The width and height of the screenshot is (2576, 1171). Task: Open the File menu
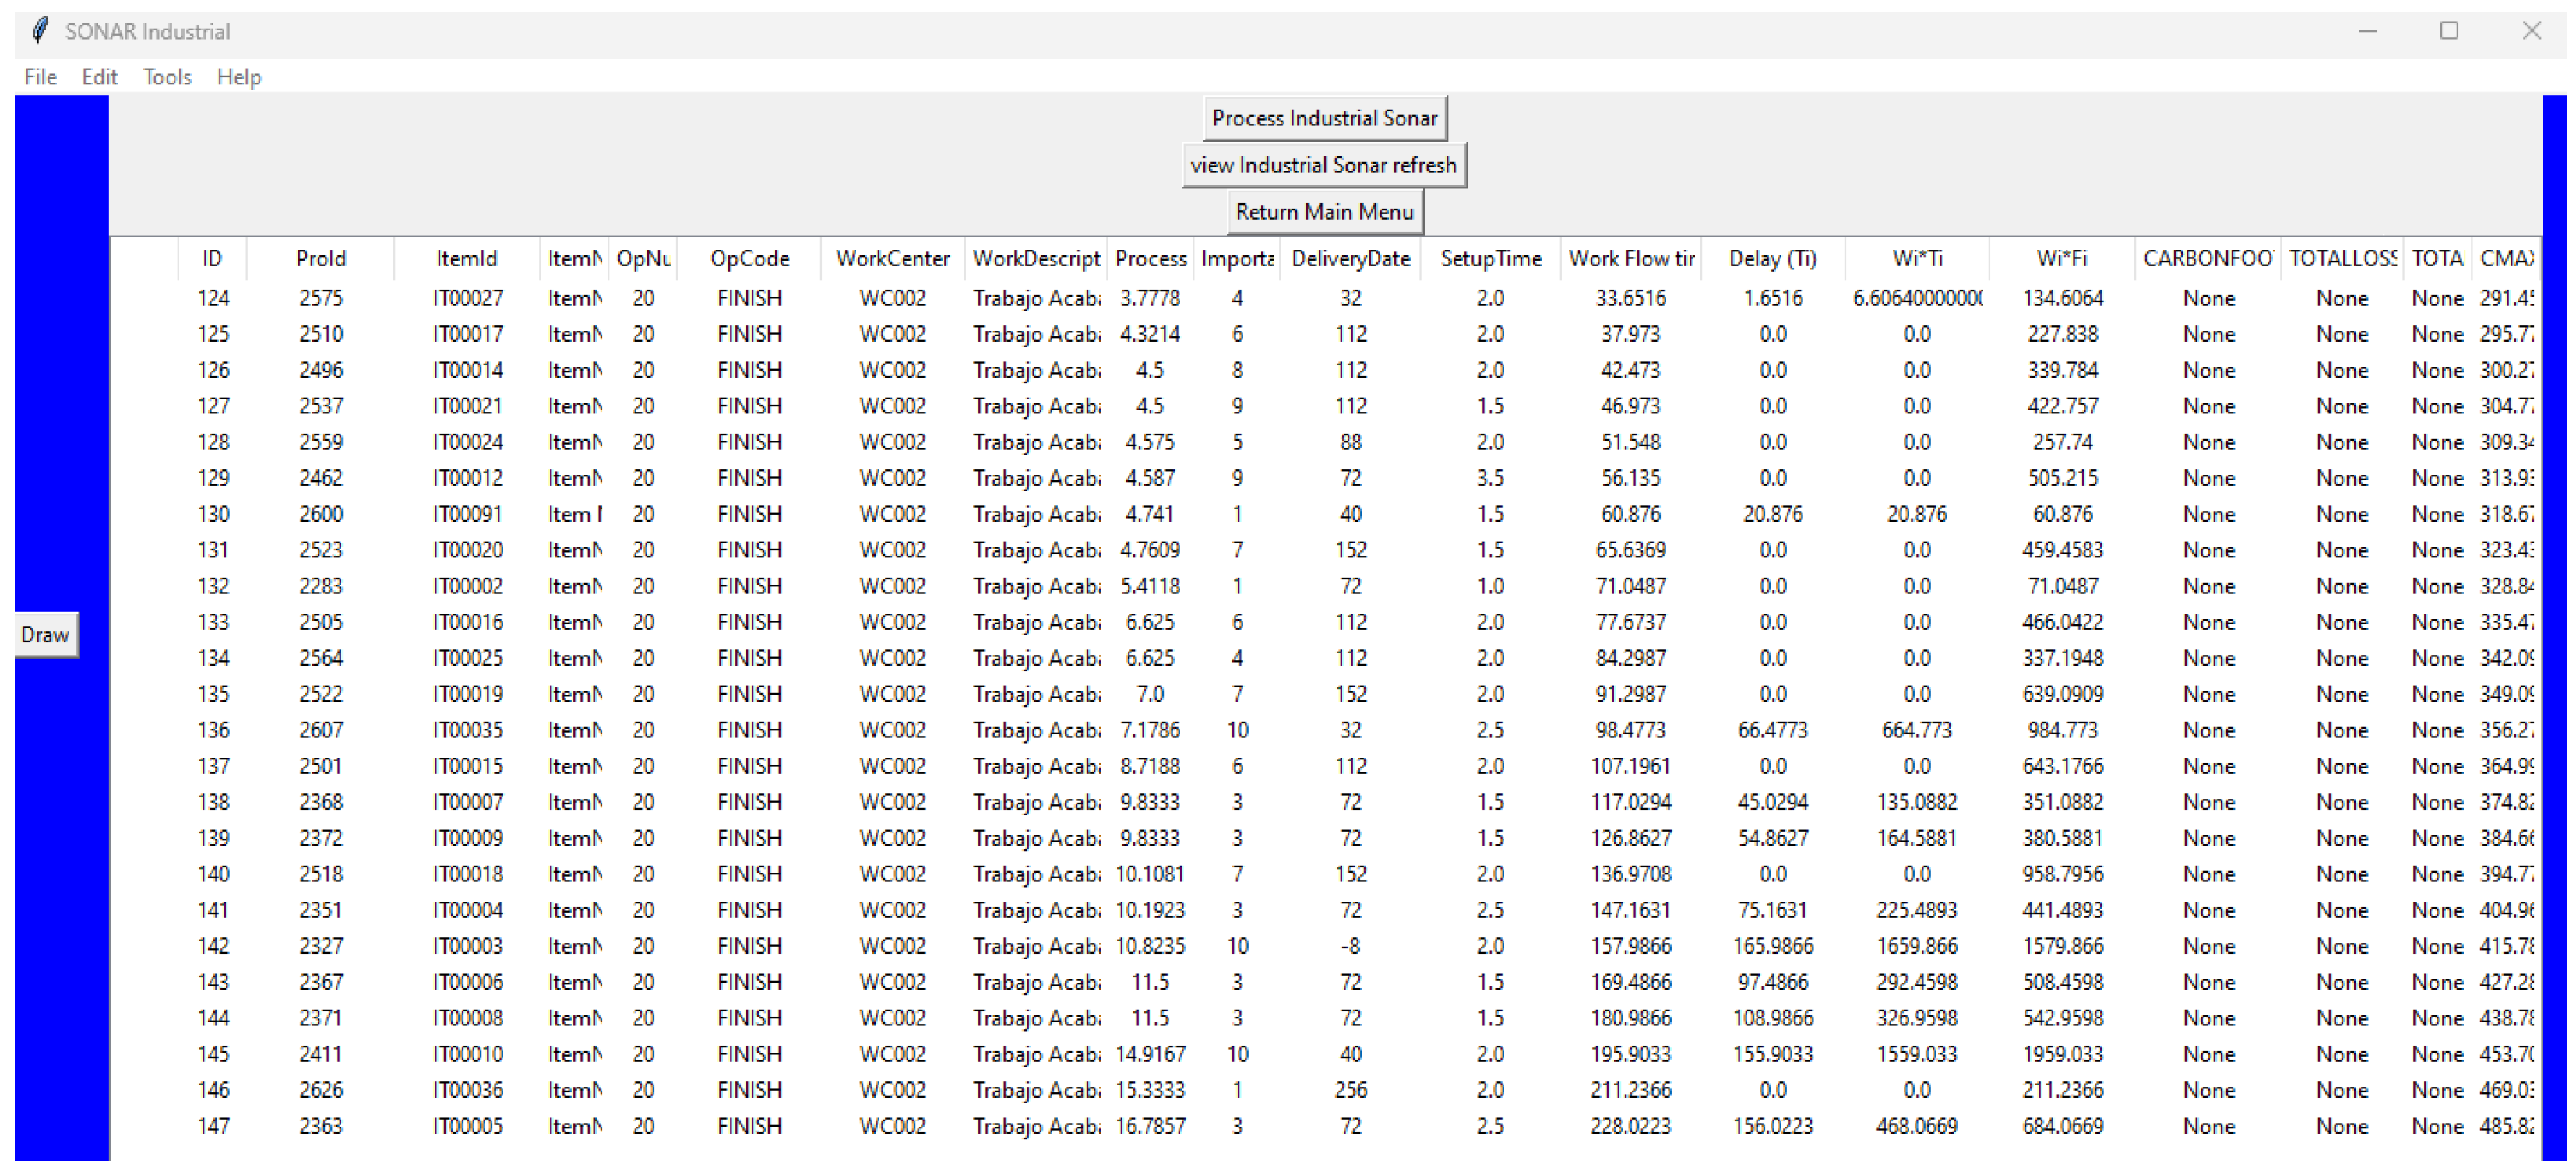point(40,77)
